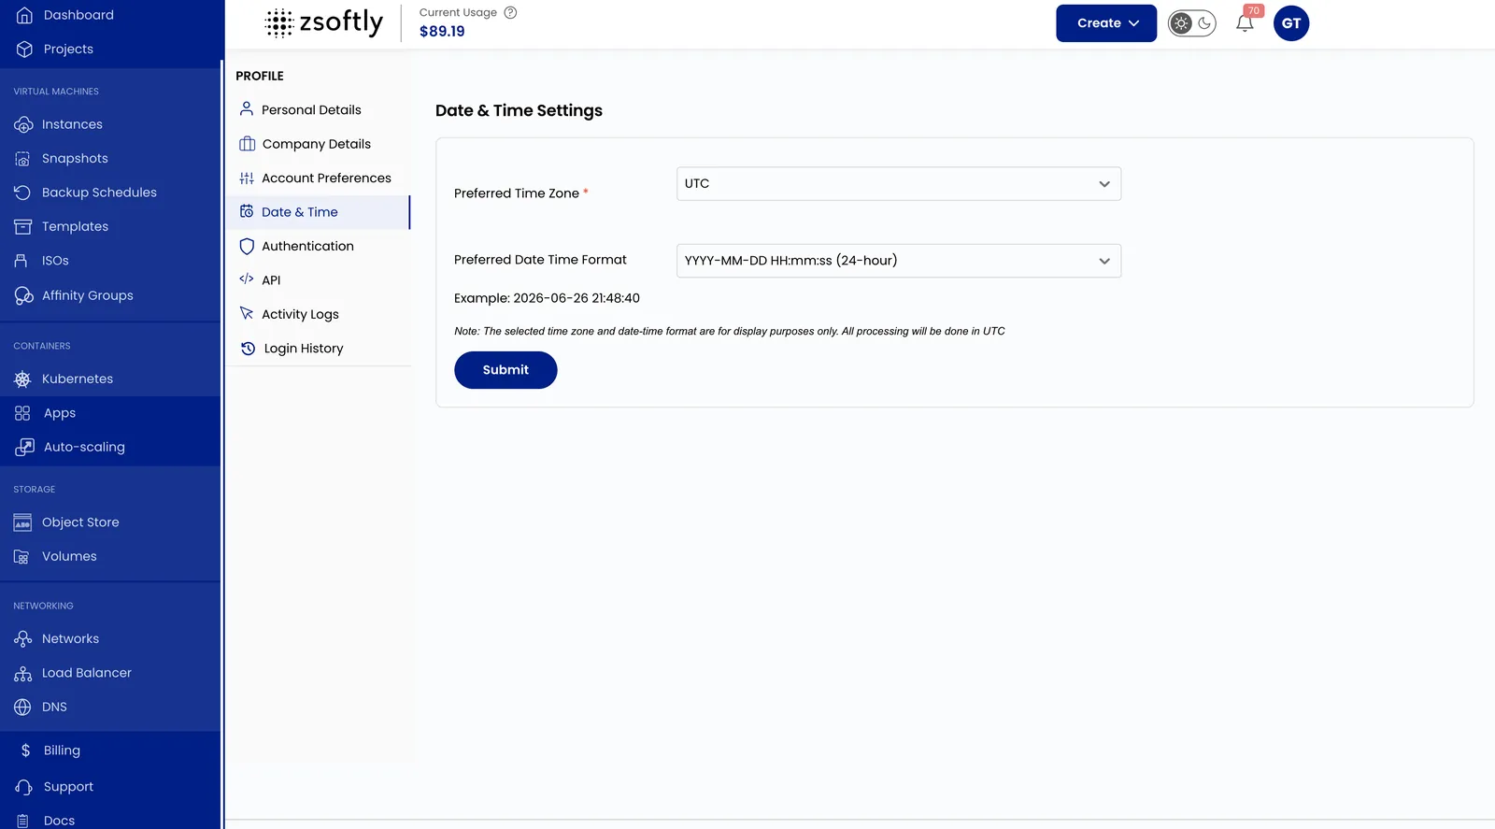Click the Apps grid icon
The height and width of the screenshot is (829, 1495).
pos(22,413)
